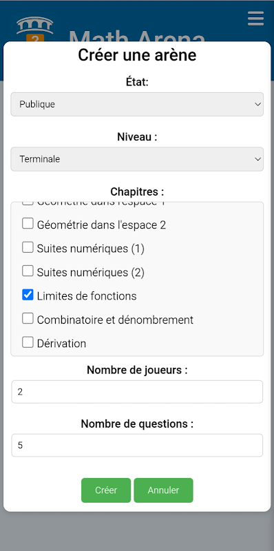The width and height of the screenshot is (274, 551).
Task: Tick Suites numériques (2) checkbox
Action: (28, 271)
